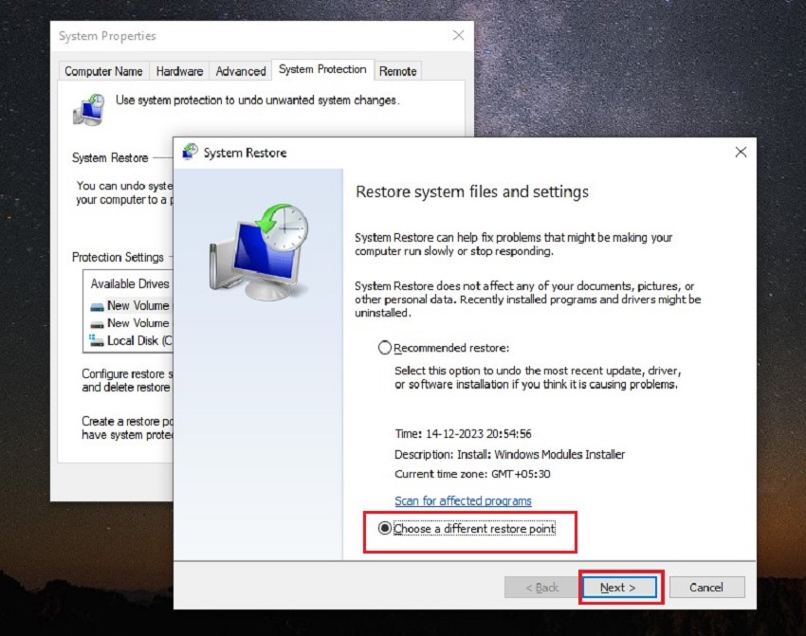
Task: Click the System Restore icon in the title bar
Action: click(x=189, y=152)
